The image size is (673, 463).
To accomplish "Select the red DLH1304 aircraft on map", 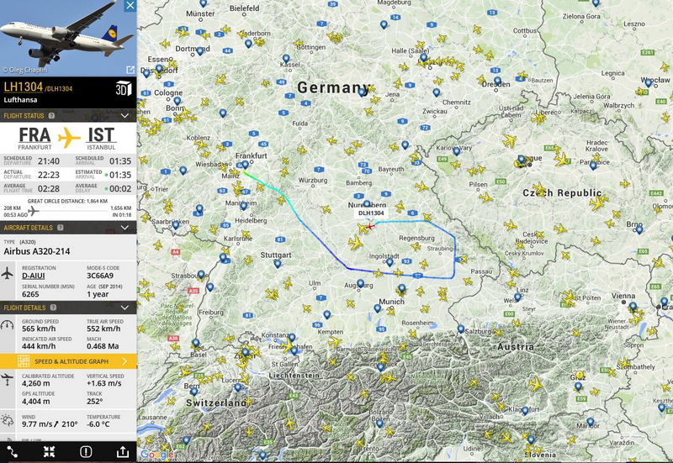I will pos(370,226).
